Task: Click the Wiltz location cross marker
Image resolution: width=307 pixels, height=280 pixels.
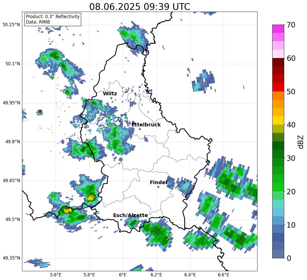Action: (x=111, y=98)
